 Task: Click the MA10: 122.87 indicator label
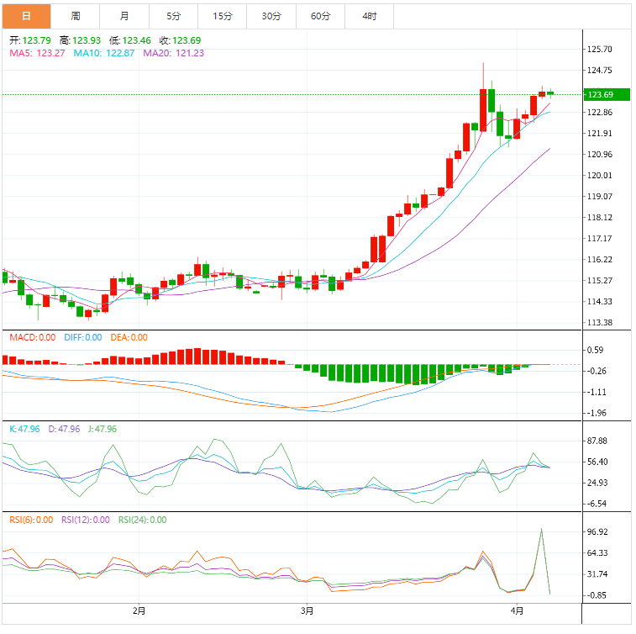click(x=104, y=53)
